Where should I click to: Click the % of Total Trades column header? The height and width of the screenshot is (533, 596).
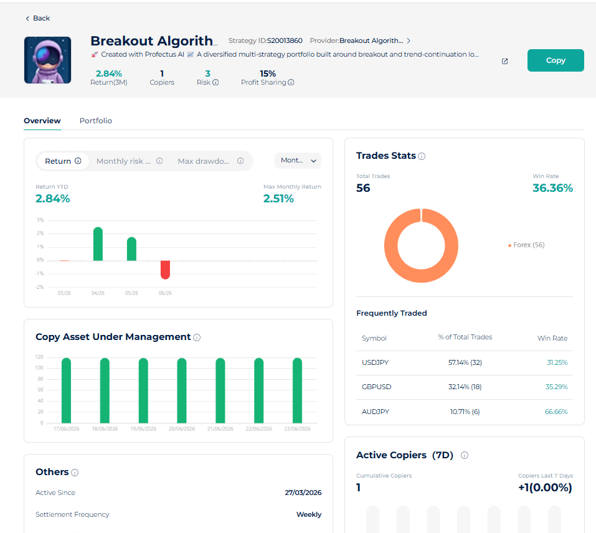(x=465, y=337)
